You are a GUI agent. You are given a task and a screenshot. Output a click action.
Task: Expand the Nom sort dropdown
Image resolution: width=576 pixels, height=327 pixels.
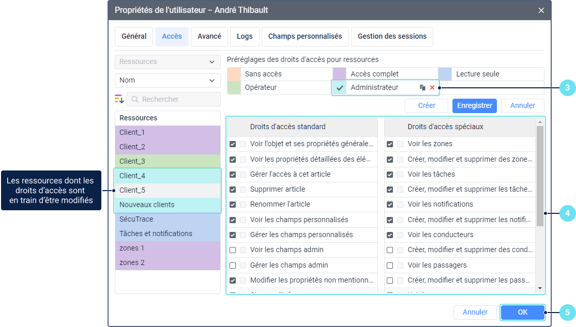tap(168, 80)
